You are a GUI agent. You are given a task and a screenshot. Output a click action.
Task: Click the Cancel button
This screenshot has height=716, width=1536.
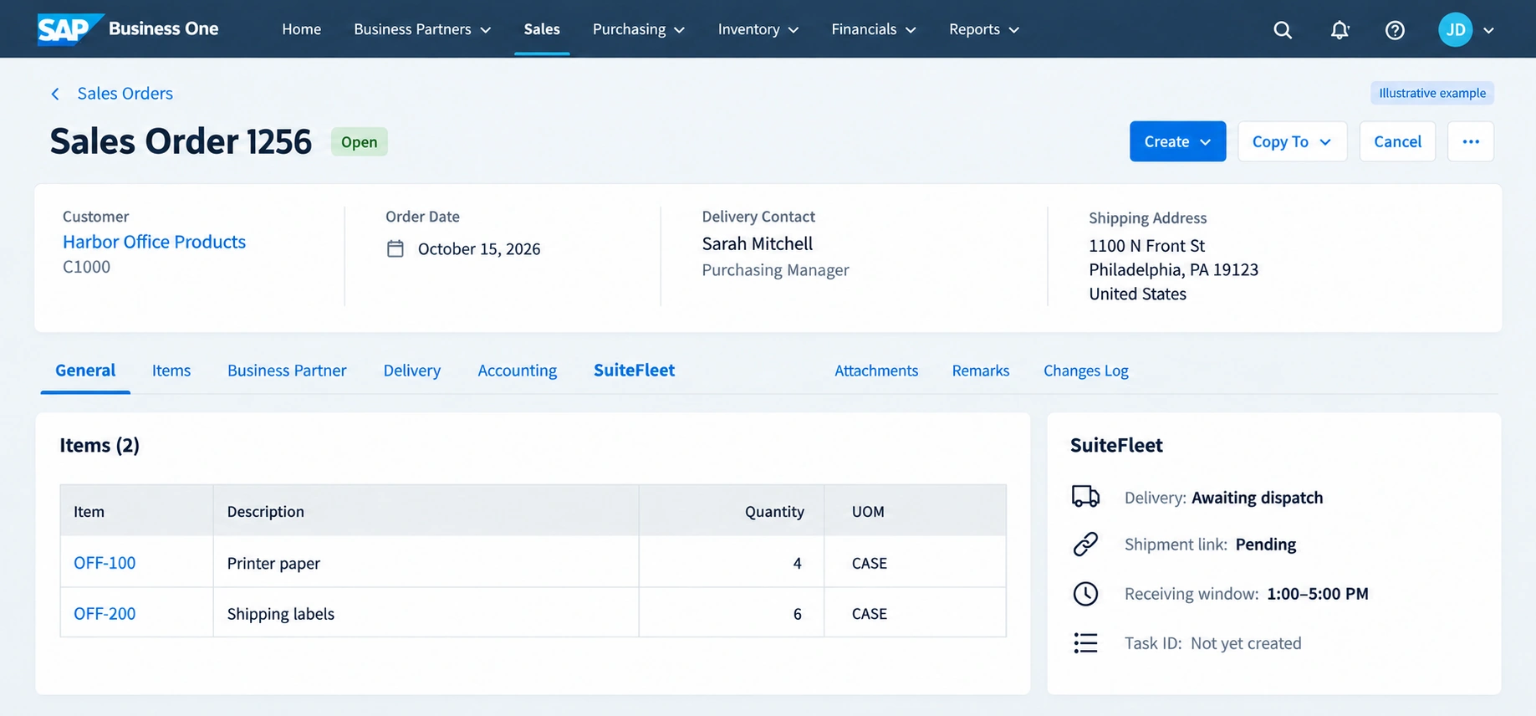tap(1397, 141)
